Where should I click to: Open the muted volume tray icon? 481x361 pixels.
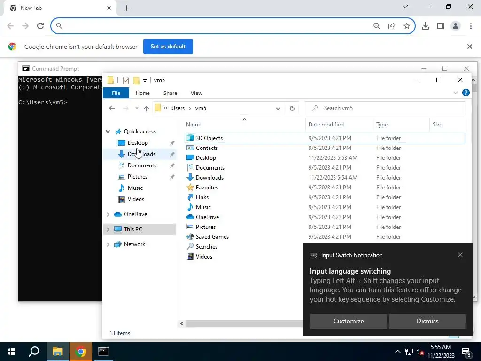420,352
